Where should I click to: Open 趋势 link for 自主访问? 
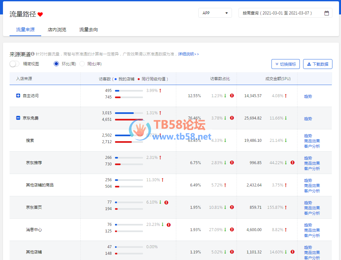308,97
